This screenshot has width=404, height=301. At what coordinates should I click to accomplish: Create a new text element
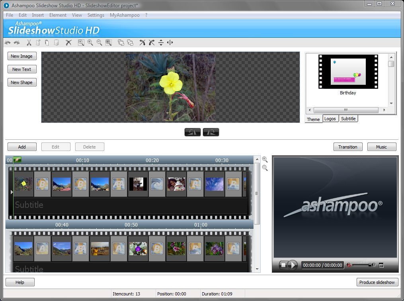coord(21,69)
